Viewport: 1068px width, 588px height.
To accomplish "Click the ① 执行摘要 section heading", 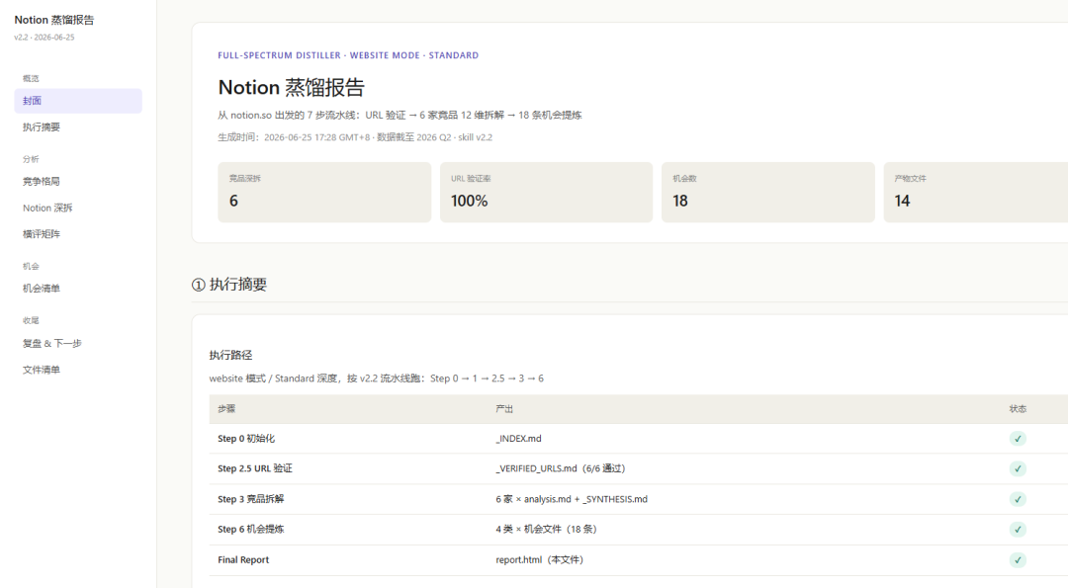I will (229, 285).
